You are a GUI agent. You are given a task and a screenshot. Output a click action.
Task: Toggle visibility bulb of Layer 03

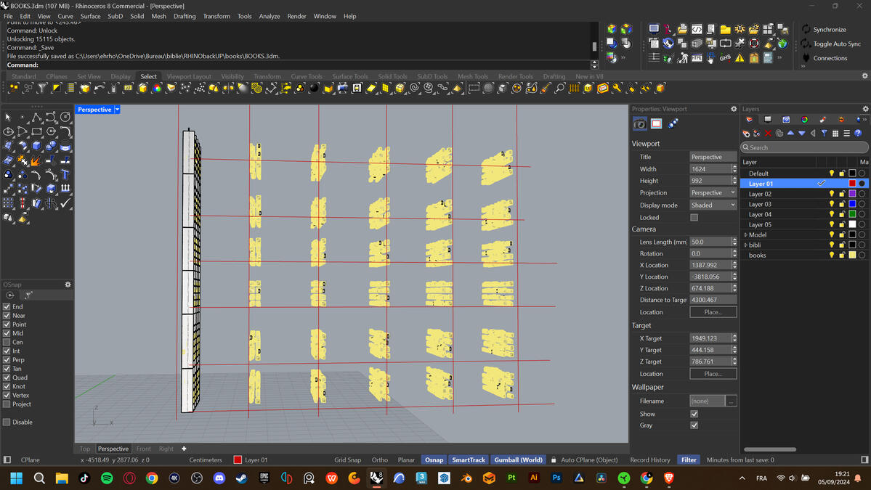(832, 204)
